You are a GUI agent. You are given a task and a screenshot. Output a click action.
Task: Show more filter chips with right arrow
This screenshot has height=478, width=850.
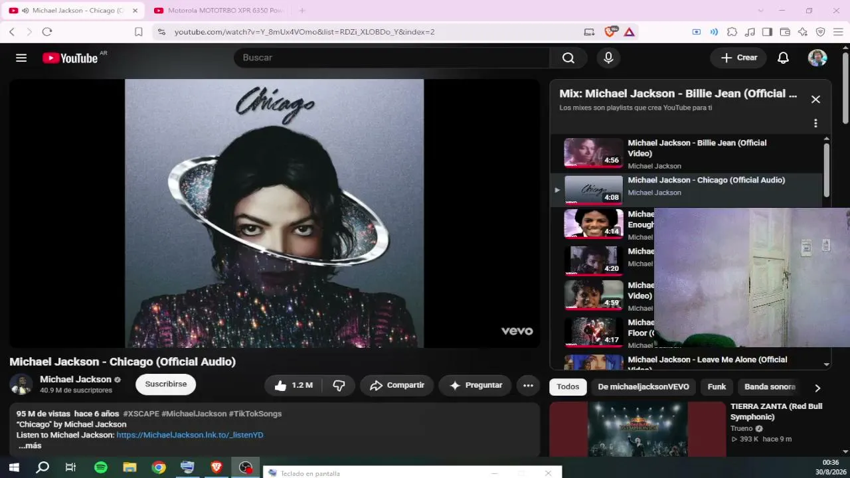817,388
